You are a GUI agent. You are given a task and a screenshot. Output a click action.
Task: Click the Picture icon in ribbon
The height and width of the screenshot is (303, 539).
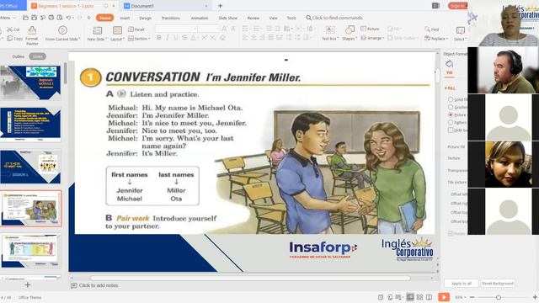coord(363,29)
